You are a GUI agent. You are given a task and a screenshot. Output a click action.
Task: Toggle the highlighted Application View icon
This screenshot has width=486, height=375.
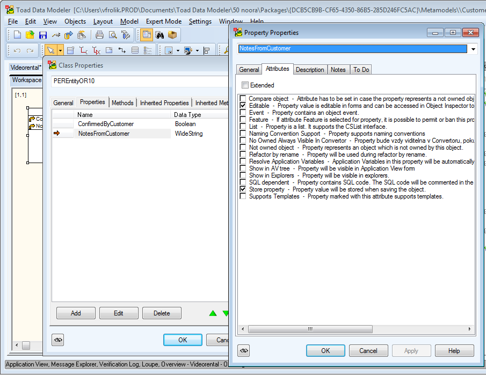(x=147, y=35)
